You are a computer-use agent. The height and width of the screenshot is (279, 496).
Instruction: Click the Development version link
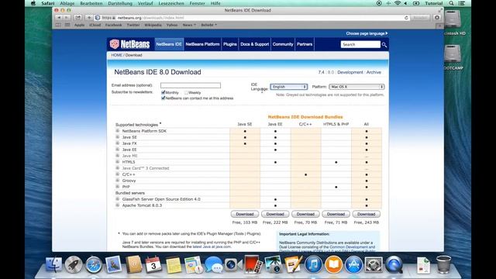[350, 72]
